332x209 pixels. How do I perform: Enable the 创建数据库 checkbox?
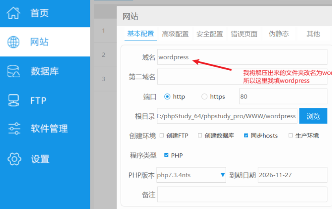pos(200,135)
